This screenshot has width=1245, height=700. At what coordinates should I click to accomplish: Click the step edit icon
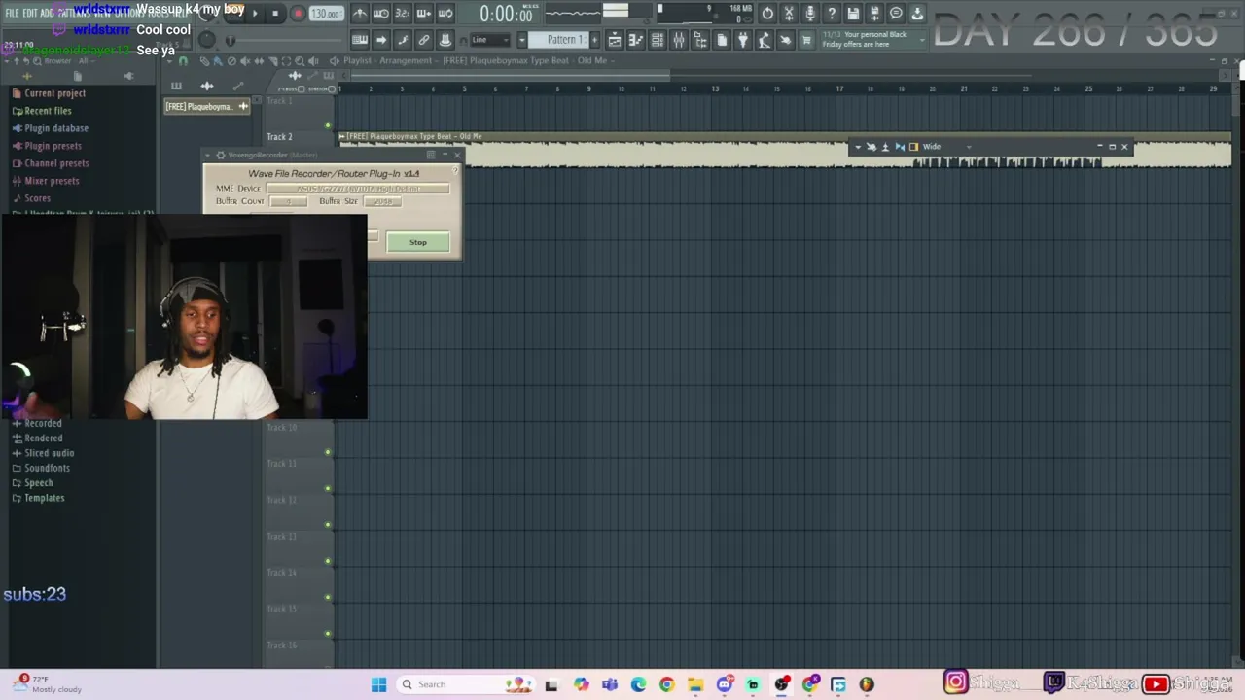pyautogui.click(x=403, y=40)
